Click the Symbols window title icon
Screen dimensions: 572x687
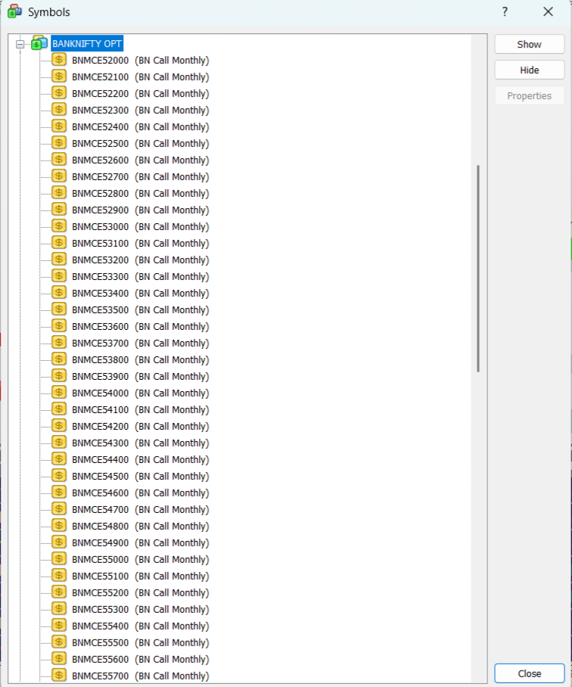[x=14, y=11]
